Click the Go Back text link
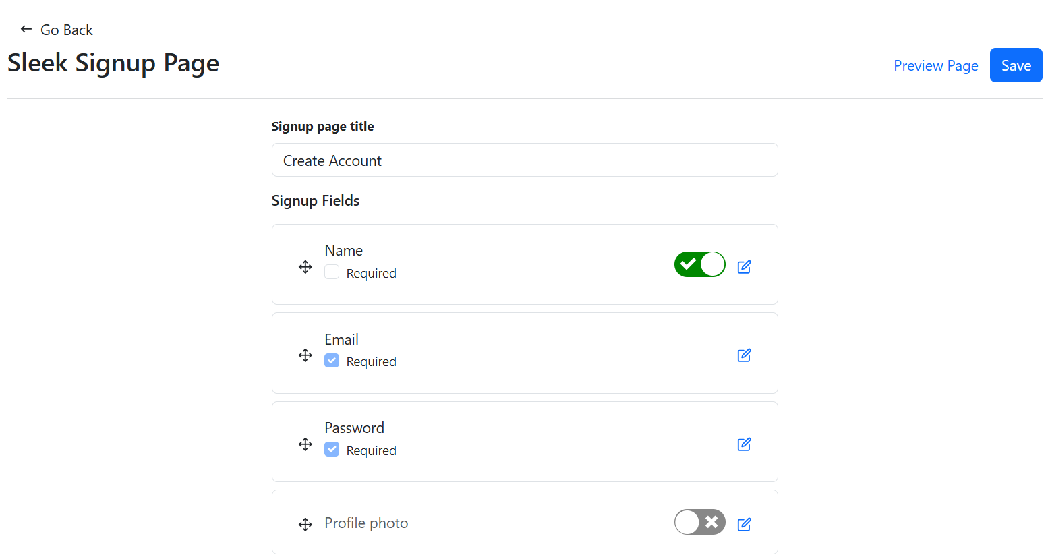 point(66,30)
